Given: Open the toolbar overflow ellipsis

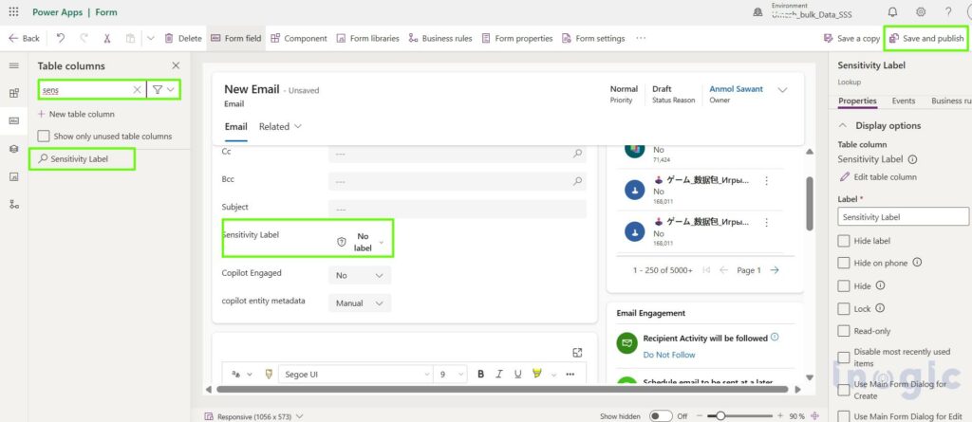Looking at the screenshot, I should point(641,39).
